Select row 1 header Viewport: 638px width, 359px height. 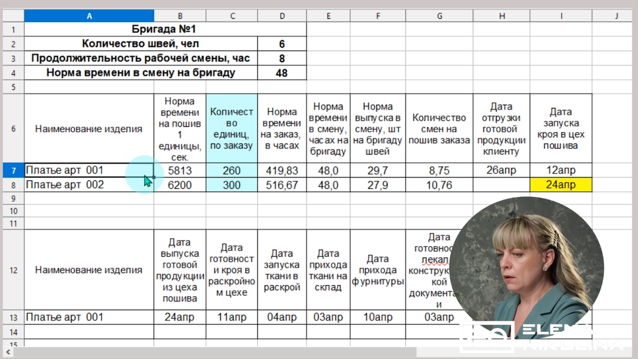point(13,29)
